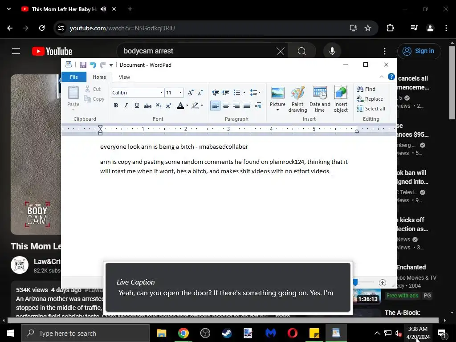
Task: Select Justify text alignment
Action: pyautogui.click(x=247, y=105)
